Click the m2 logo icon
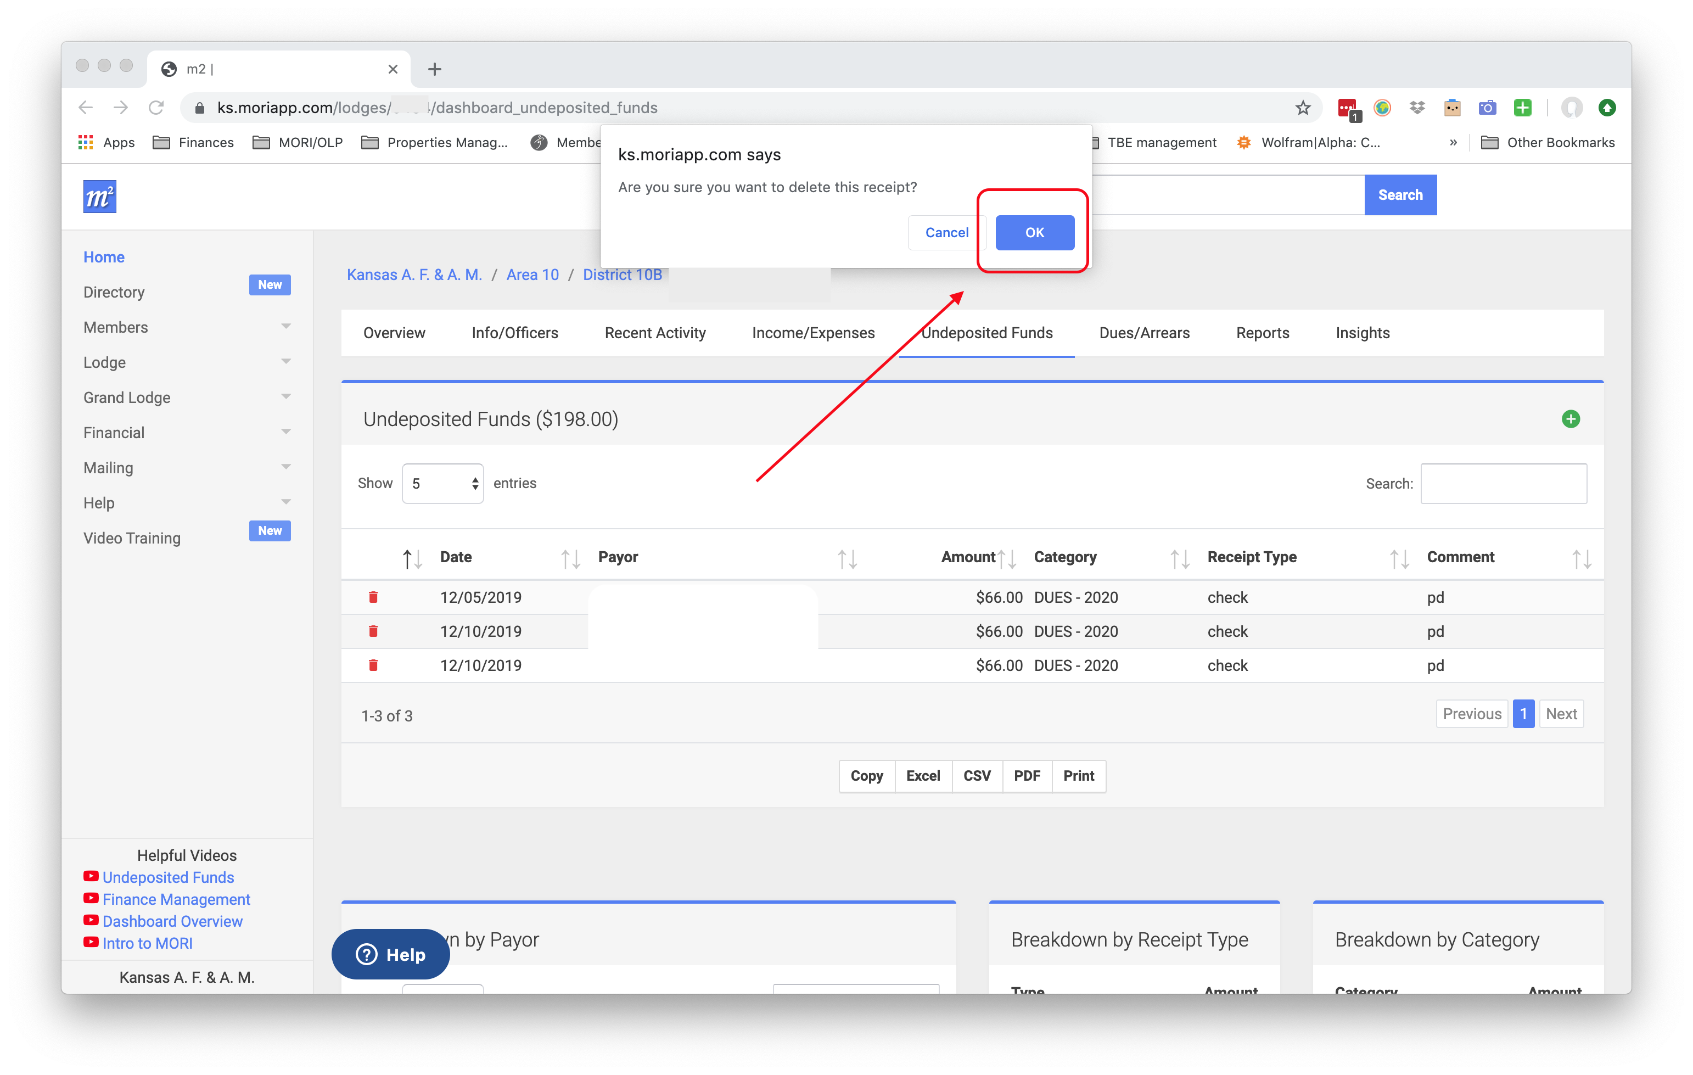 (99, 196)
